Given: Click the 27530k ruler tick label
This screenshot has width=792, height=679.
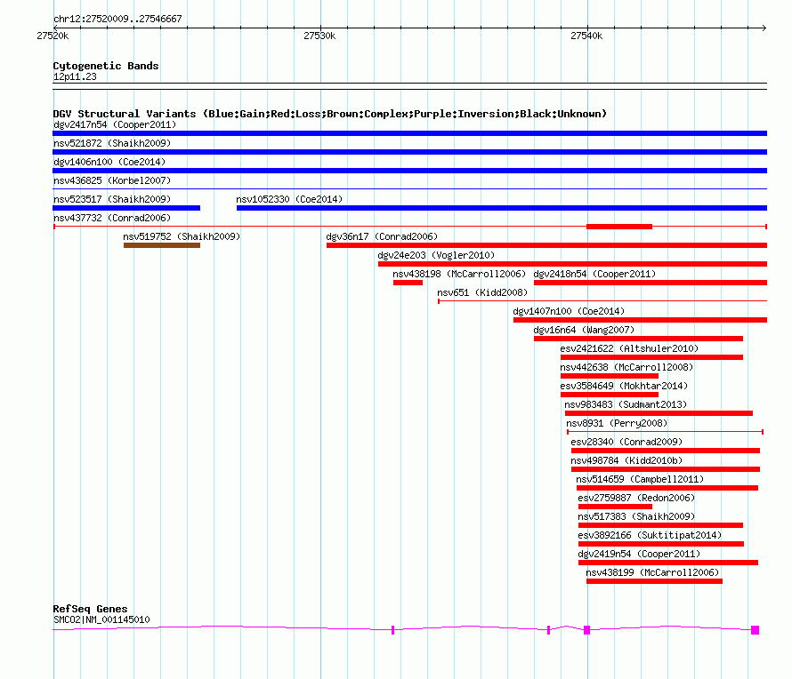Looking at the screenshot, I should click(319, 36).
